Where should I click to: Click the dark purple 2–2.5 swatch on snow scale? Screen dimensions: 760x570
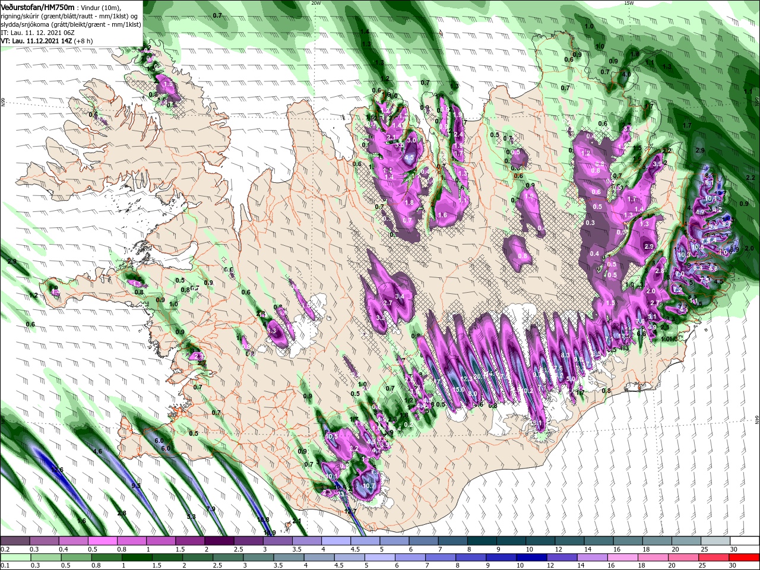(x=219, y=541)
